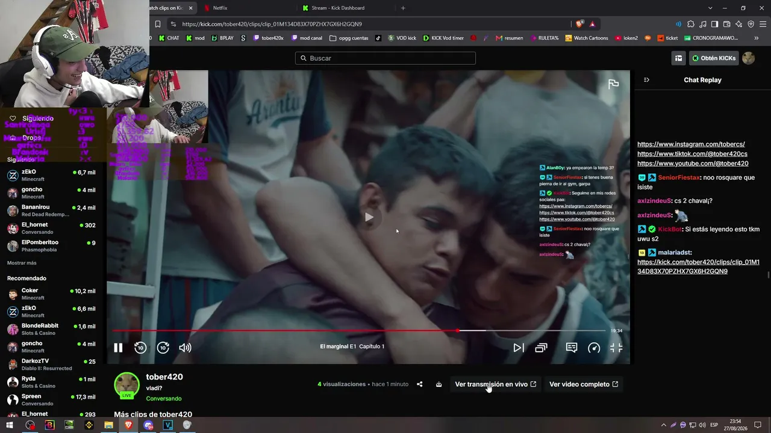Screen dimensions: 771x433
Task: Open tober420 channel name link
Action: [x=164, y=377]
